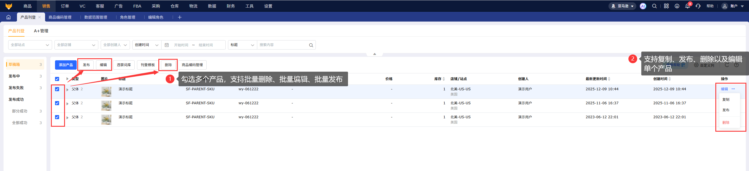Image resolution: width=749 pixels, height=171 pixels.
Task: Toggle the select-all checkbox in table header
Action: [x=57, y=79]
